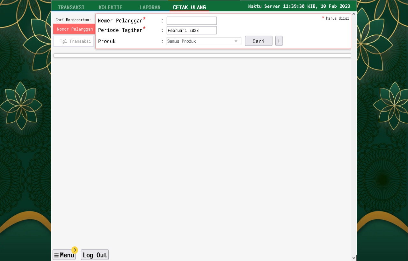408x261 pixels.
Task: Click the scrollbar down arrow
Action: pos(353,257)
